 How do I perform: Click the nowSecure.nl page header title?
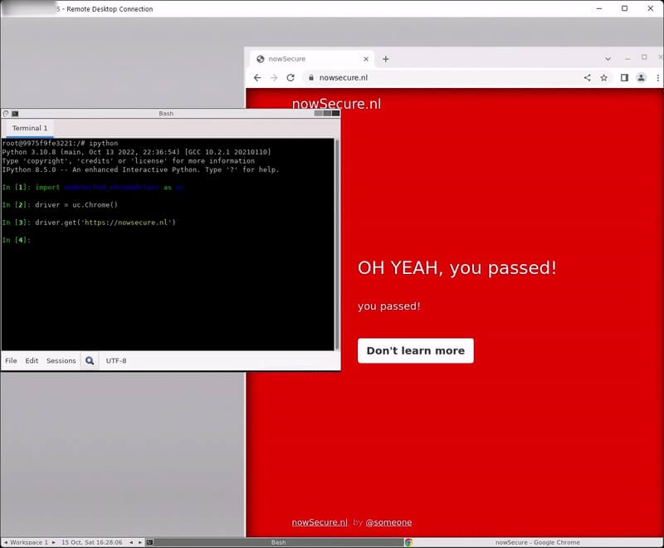pos(336,104)
